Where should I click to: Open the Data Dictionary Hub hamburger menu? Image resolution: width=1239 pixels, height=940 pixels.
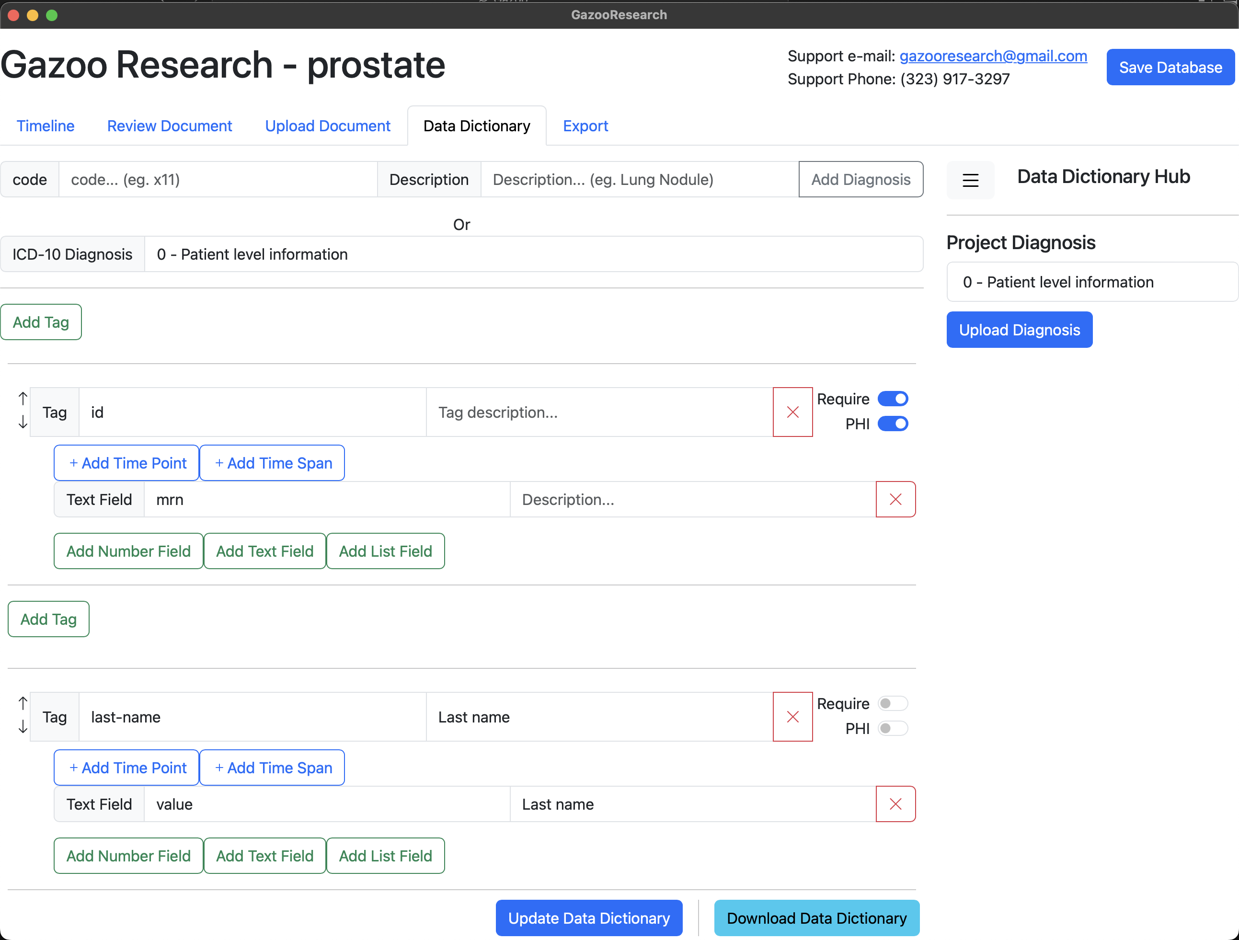(x=970, y=180)
